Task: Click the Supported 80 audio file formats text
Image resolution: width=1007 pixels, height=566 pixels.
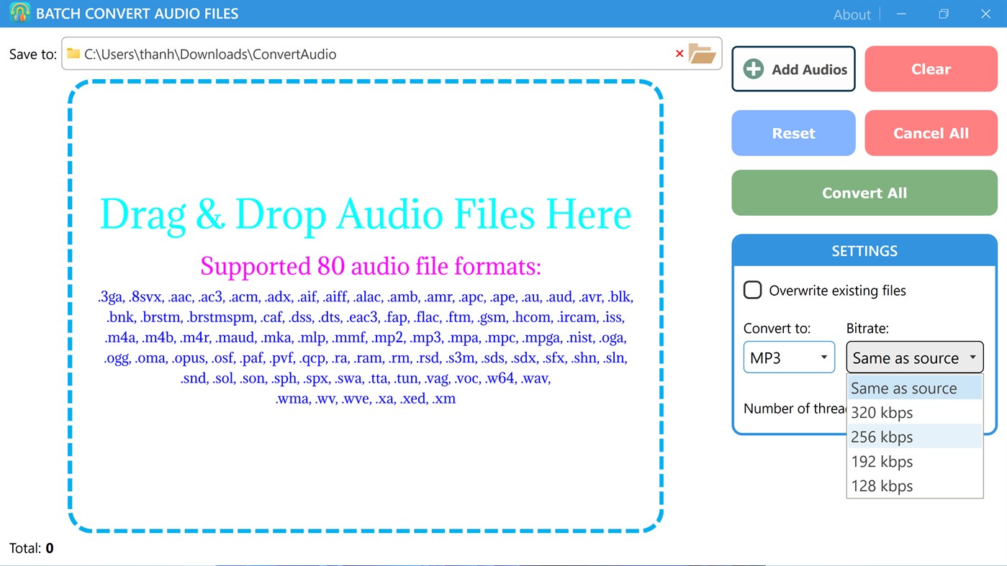Action: (371, 266)
